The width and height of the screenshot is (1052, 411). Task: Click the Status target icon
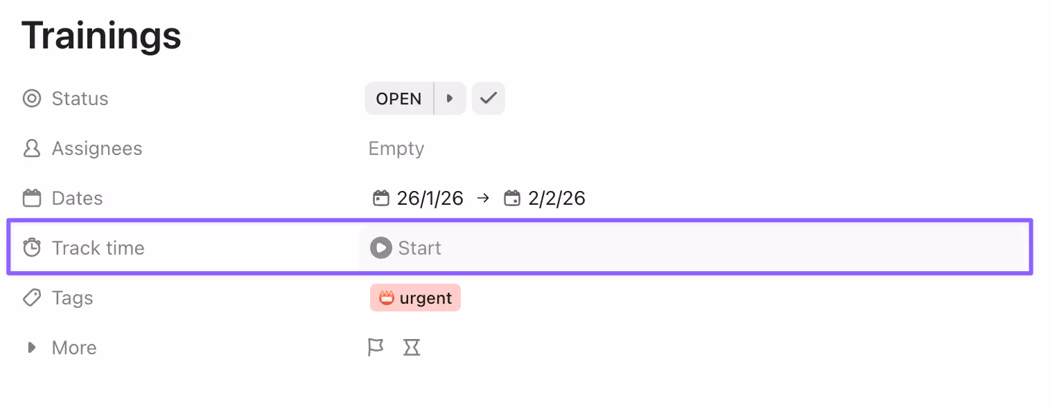click(x=32, y=98)
